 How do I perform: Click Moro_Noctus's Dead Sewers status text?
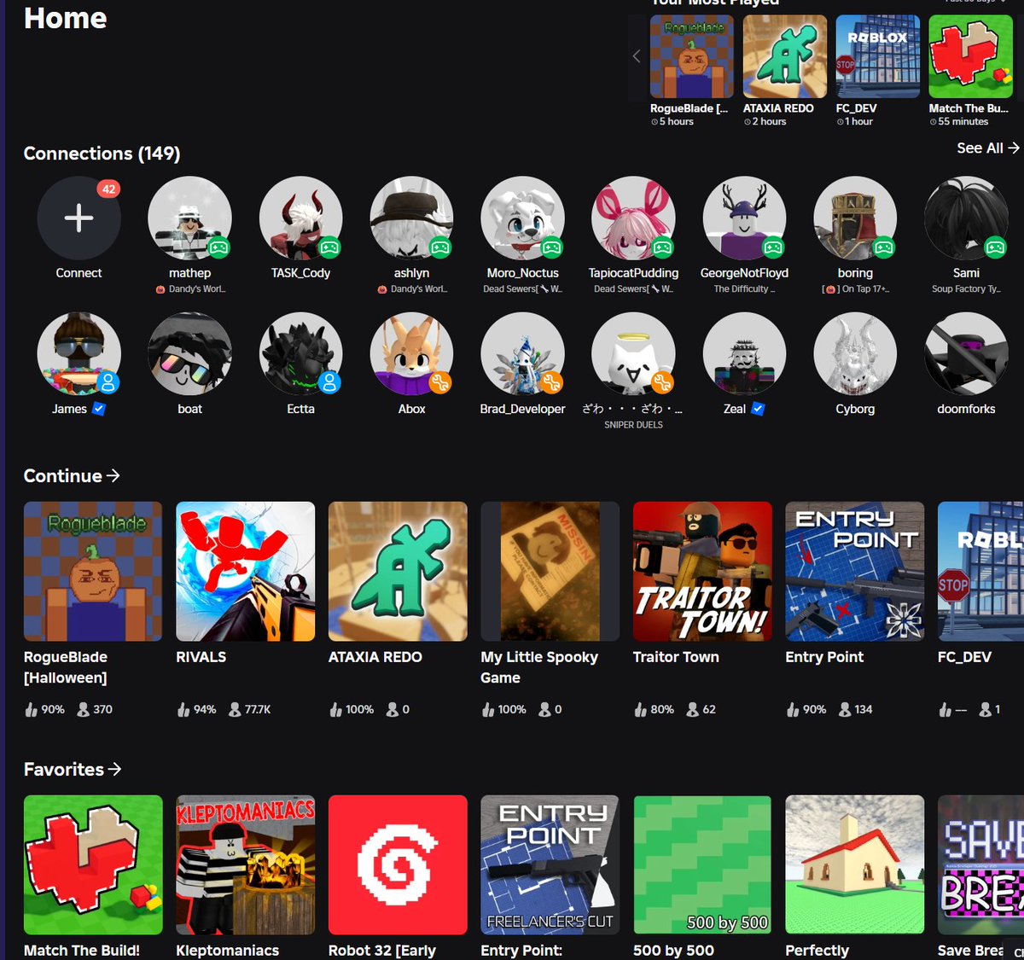click(x=522, y=289)
